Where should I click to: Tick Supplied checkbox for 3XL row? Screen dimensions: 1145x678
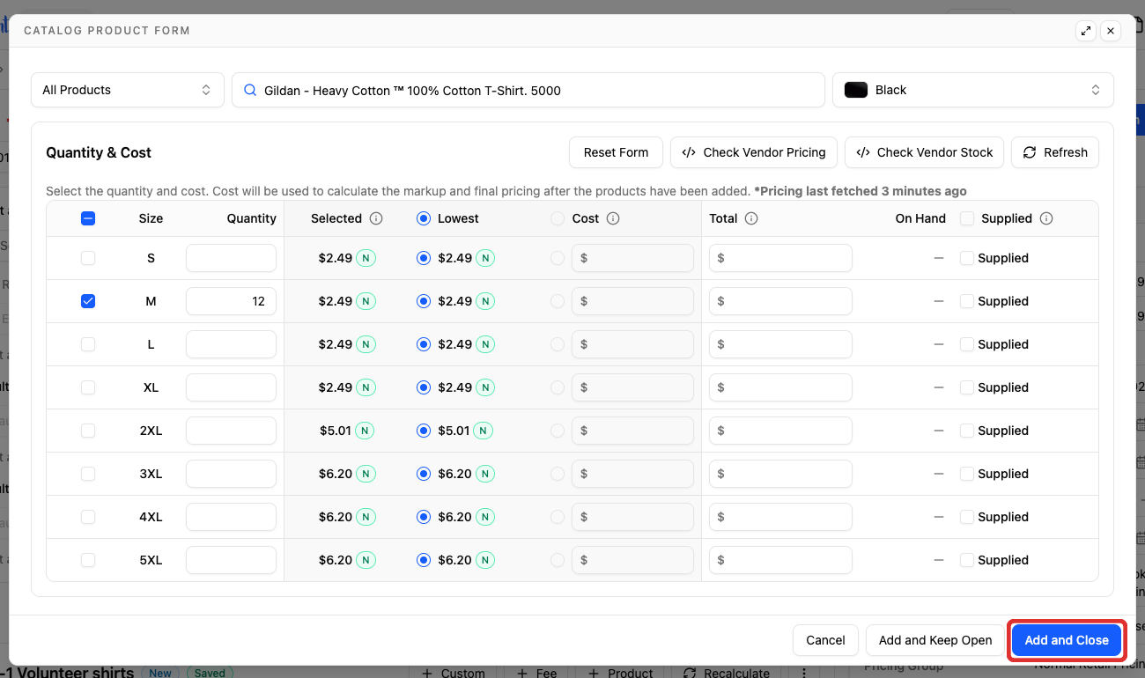[967, 474]
